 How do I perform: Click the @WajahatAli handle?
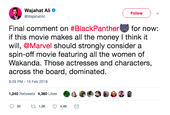[x=33, y=16]
